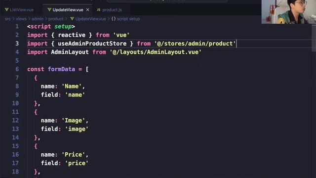Click the webcam video thumbnail
Screen dimensions: 316x178
coord(288,12)
